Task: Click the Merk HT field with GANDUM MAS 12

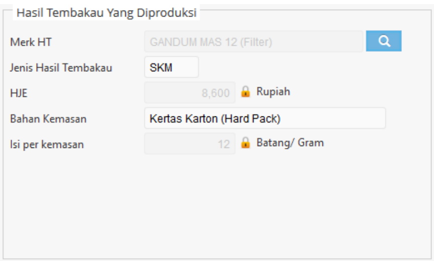Action: (x=253, y=42)
